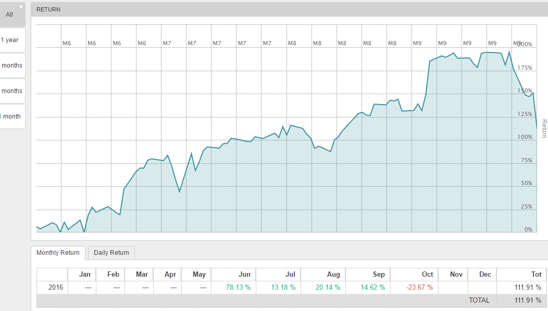
Task: Open the Monthly Return tab
Action: click(x=58, y=253)
